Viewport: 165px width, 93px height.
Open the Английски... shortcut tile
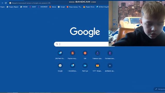coord(72,67)
